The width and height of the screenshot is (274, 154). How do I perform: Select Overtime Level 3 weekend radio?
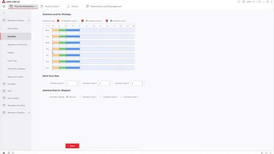click(x=122, y=97)
